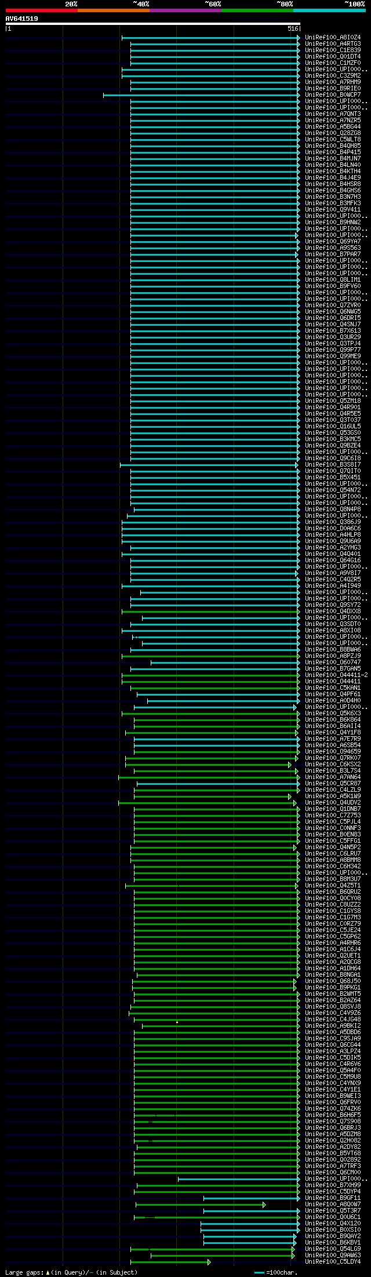Screen dimensions: 371x1277
Task: Select the UniRef100_C7Z753 label
Action: click(x=333, y=815)
